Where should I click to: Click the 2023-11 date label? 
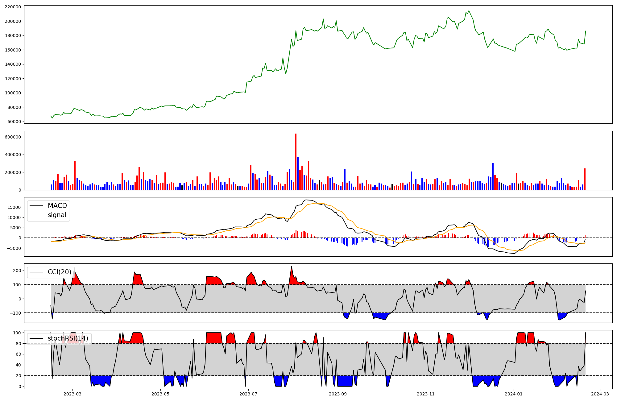pyautogui.click(x=426, y=394)
